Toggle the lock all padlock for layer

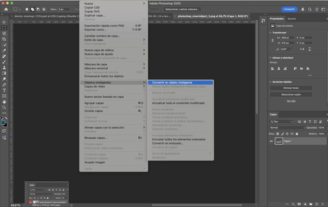[x=297, y=134]
